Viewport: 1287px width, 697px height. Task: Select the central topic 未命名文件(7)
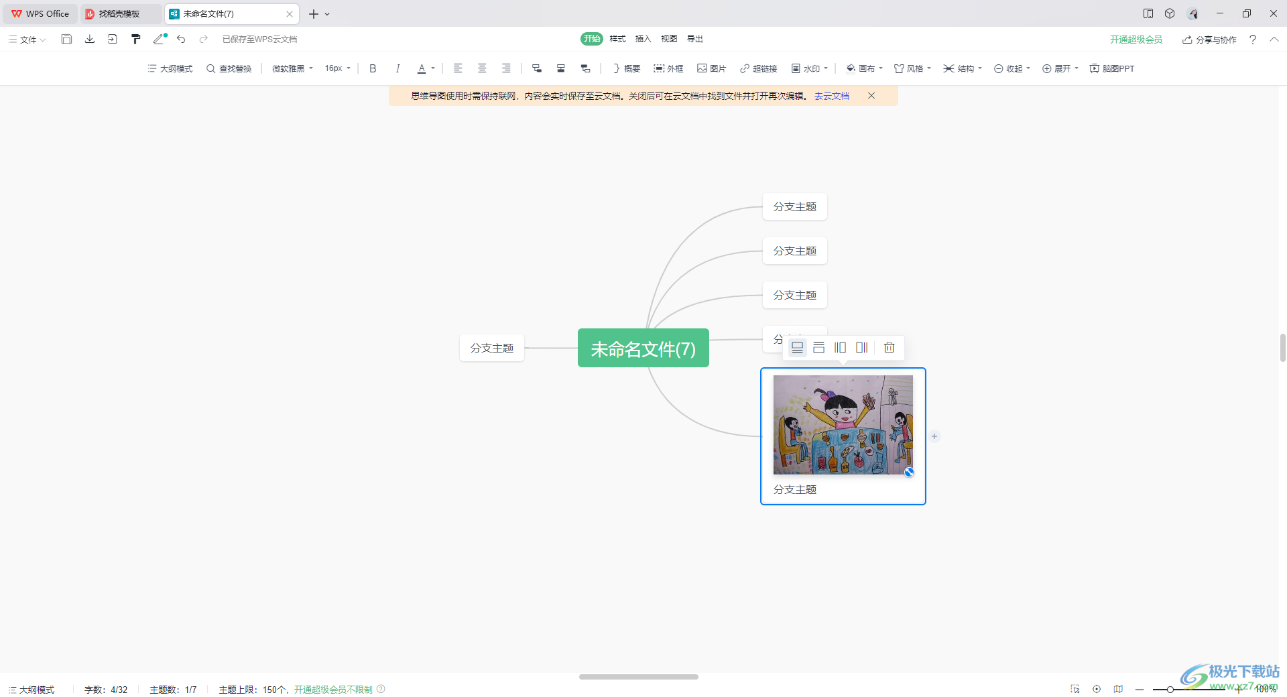point(643,348)
